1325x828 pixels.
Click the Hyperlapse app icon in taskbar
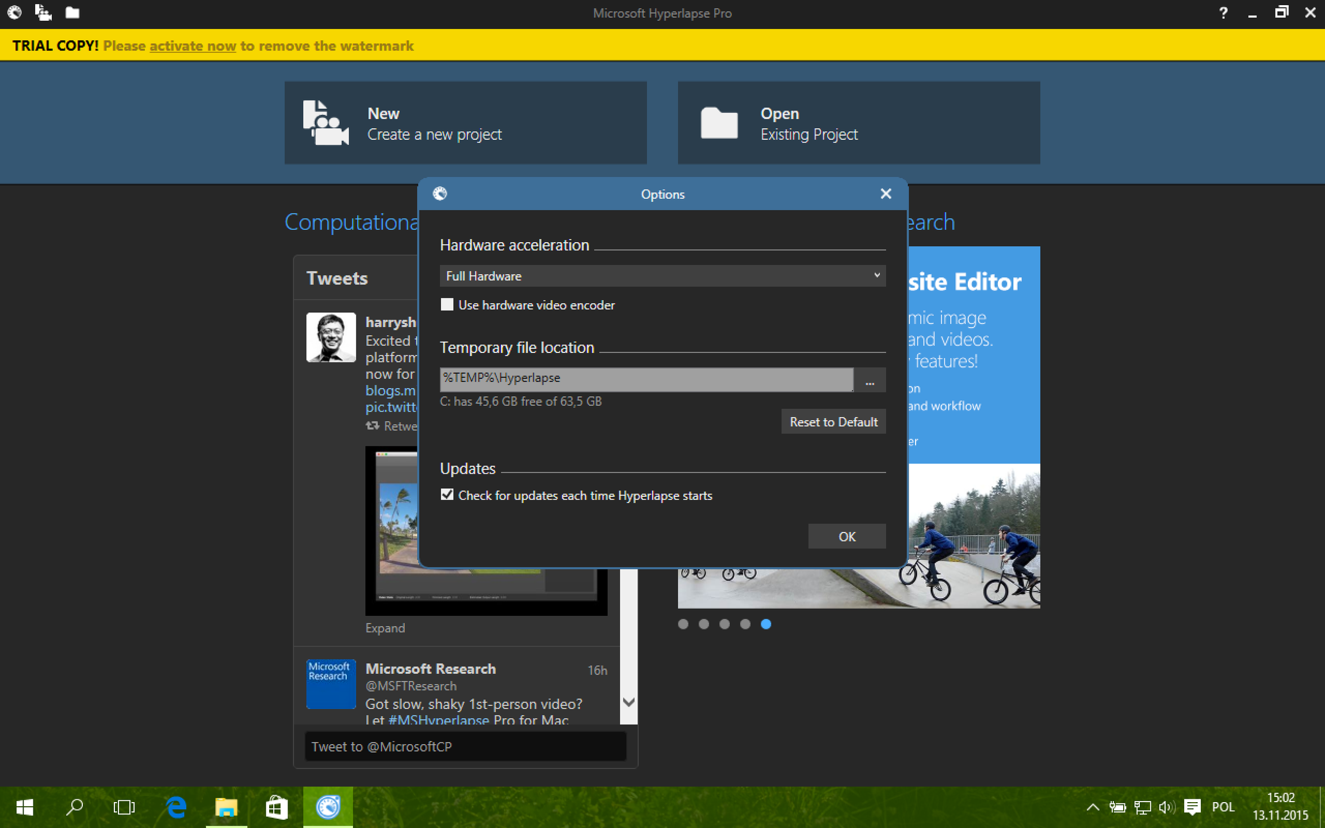pyautogui.click(x=328, y=807)
